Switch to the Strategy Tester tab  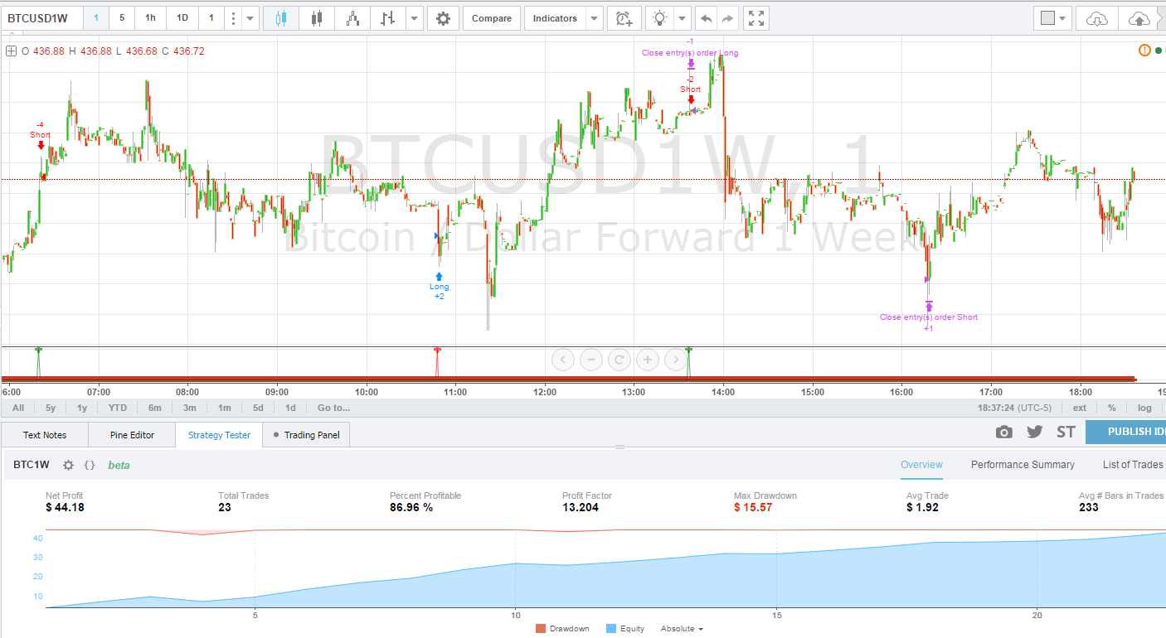[219, 435]
